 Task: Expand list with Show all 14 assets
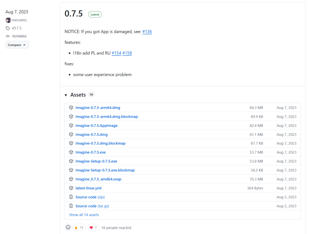[x=84, y=215]
